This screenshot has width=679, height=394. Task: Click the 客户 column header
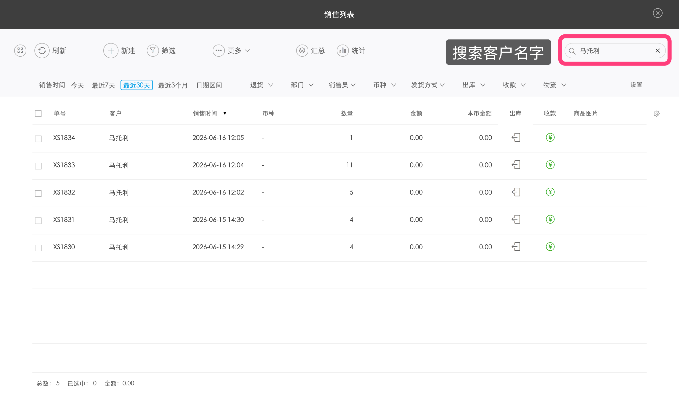click(115, 113)
